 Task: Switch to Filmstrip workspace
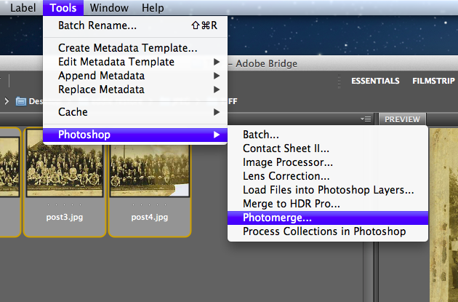pos(433,81)
